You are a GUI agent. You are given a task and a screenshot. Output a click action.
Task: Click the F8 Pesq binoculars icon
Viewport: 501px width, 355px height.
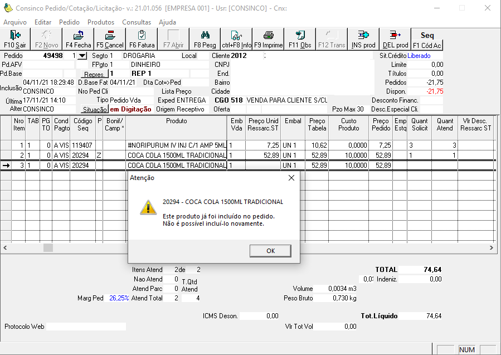(x=205, y=35)
